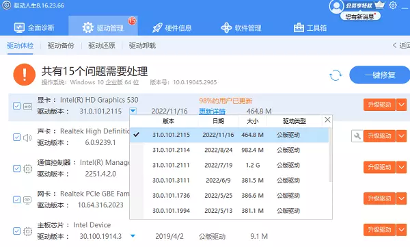The height and width of the screenshot is (247, 410).
Task: Click the 98%的用户已更新 text
Action: click(x=225, y=101)
